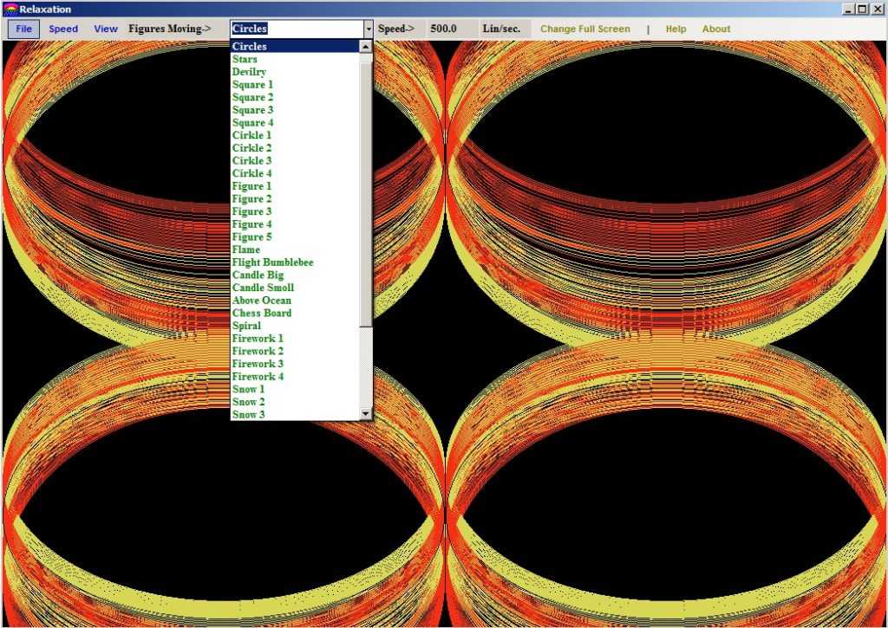Open the View menu
Image resolution: width=888 pixels, height=628 pixels.
pos(106,29)
